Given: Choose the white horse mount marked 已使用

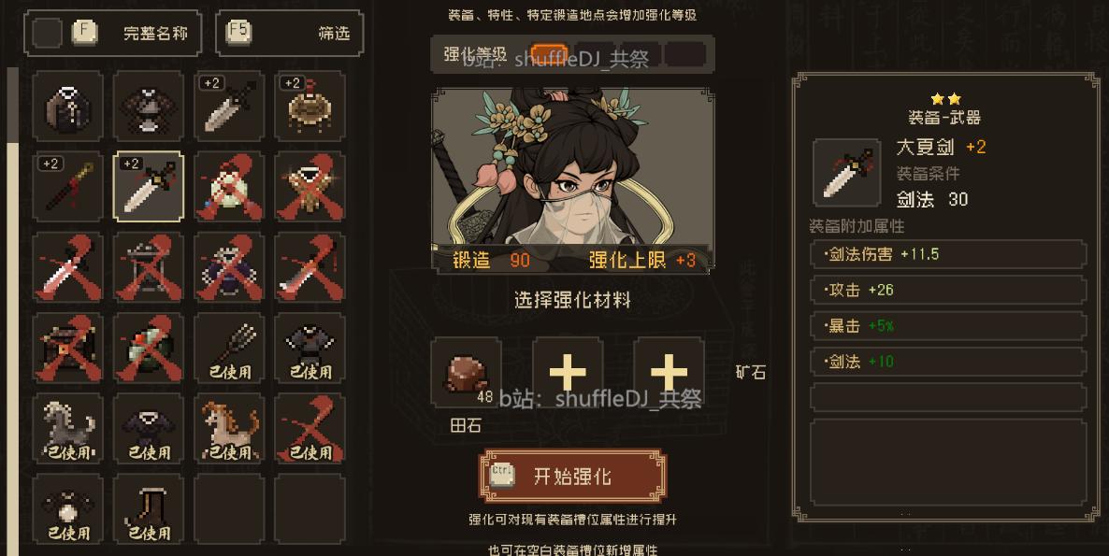Looking at the screenshot, I should (x=68, y=429).
